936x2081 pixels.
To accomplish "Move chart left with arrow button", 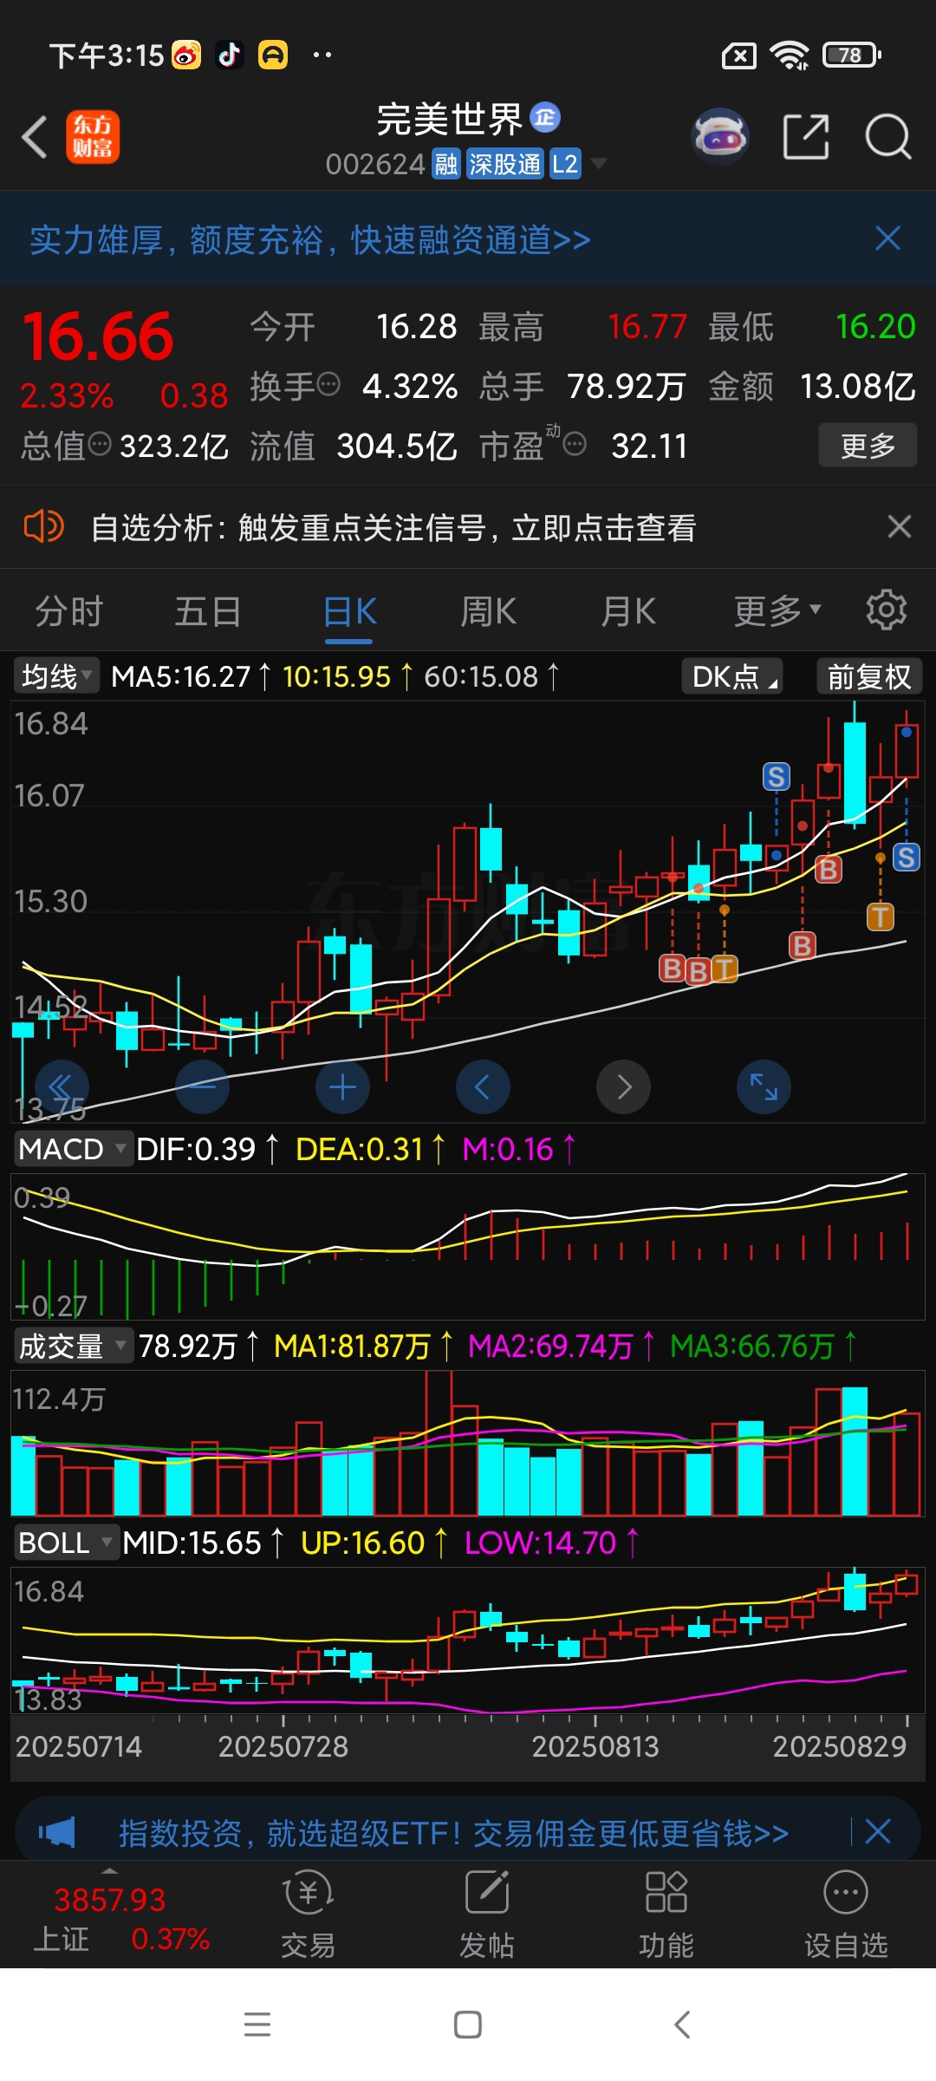I will coord(483,1086).
